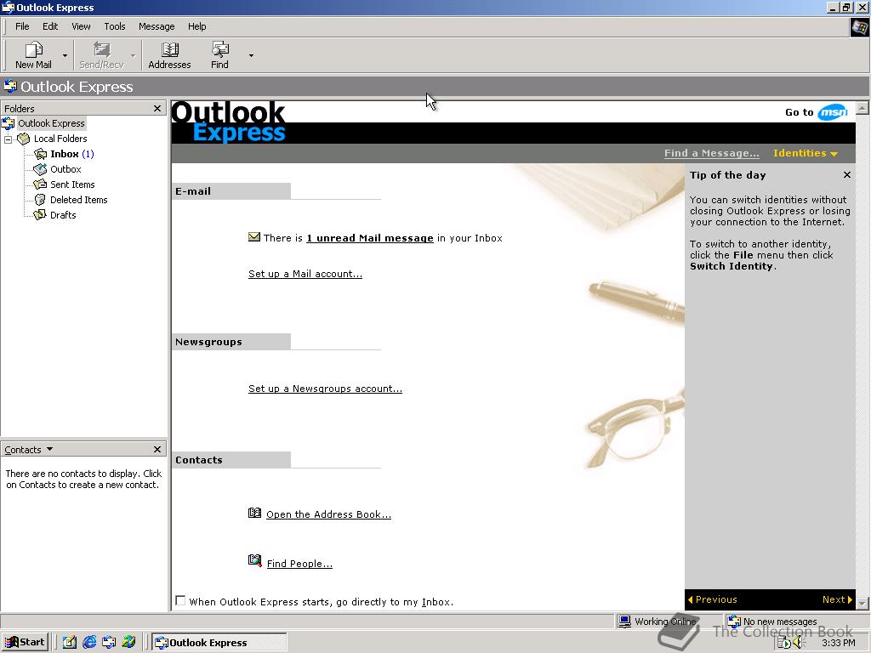
Task: Select the Drafts folder icon
Action: click(x=40, y=215)
